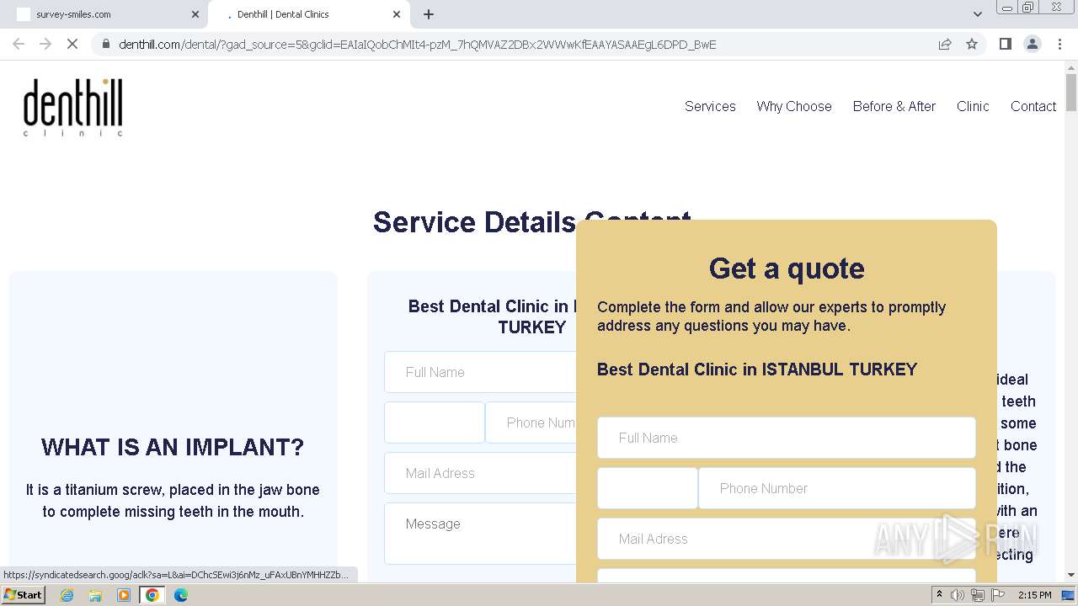Open the Action Center flag icon

998,595
